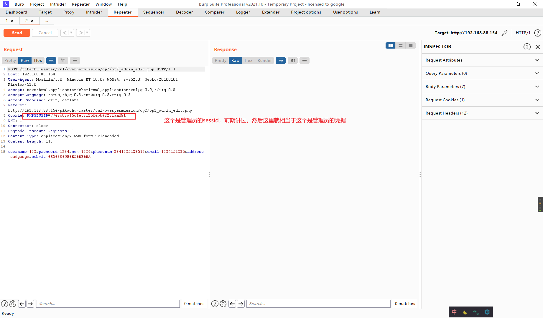Click the Inspector panel divider handle
543x318 pixels.
[420, 175]
